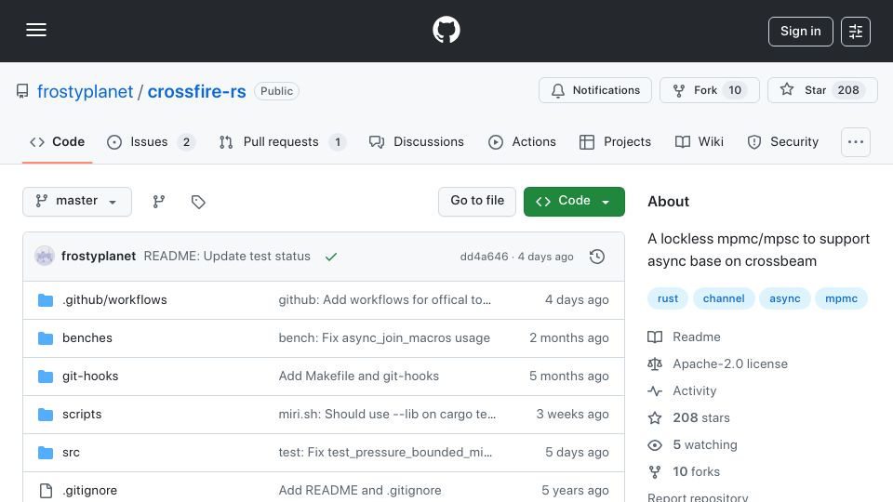This screenshot has width=893, height=502.
Task: Open the 208 stars link
Action: tap(689, 417)
